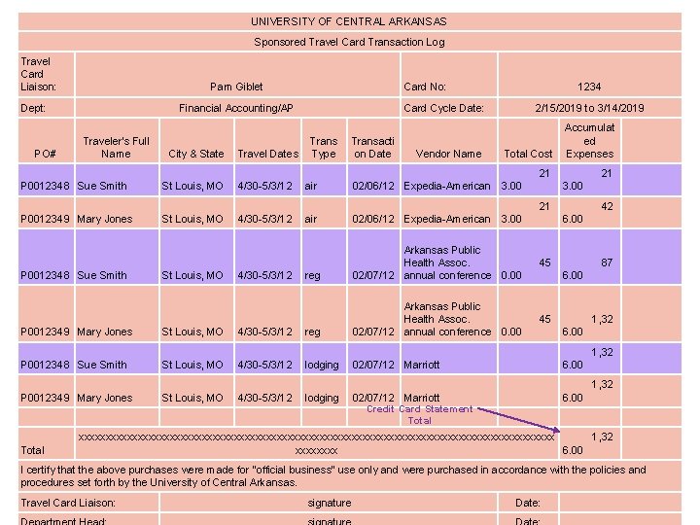Click the 'Trans Type' column header
This screenshot has width=700, height=525.
click(x=324, y=141)
